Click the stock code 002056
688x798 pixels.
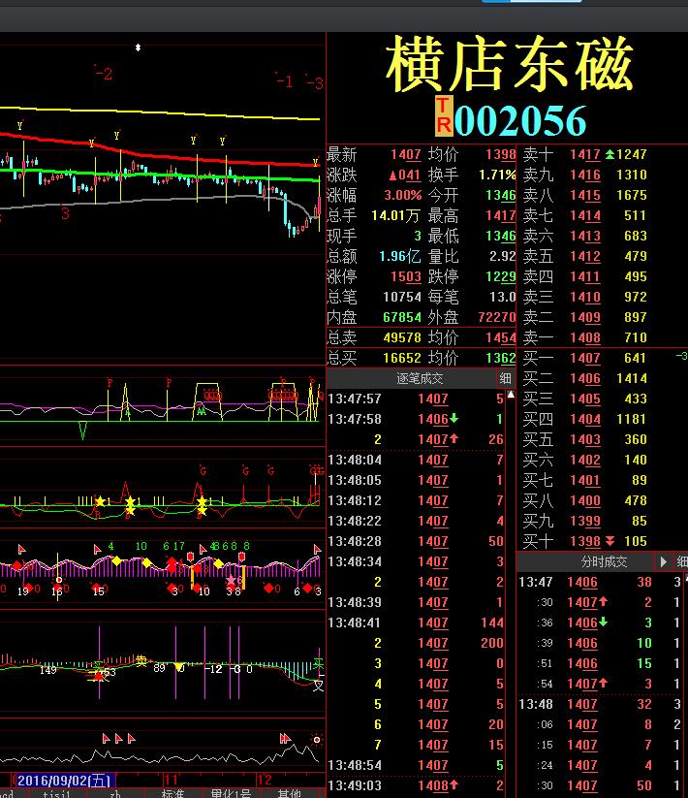[519, 120]
